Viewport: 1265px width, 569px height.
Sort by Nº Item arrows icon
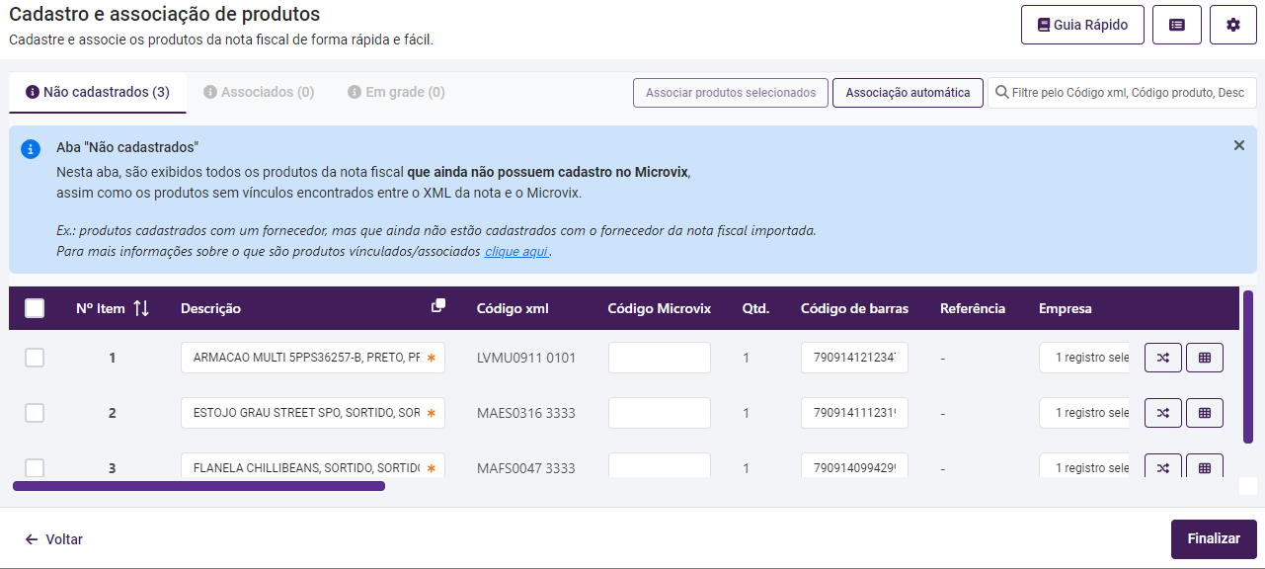tap(141, 308)
